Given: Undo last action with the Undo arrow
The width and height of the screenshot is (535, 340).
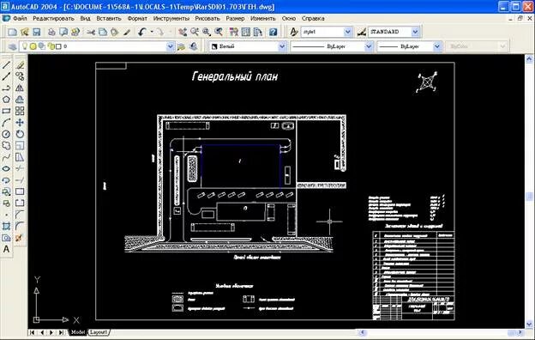Looking at the screenshot, I should pyautogui.click(x=142, y=32).
